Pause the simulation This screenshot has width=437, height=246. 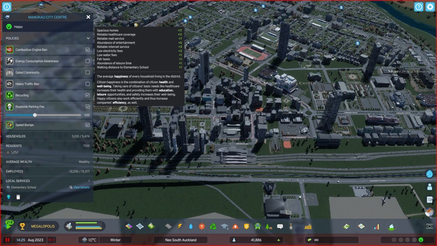tap(7, 240)
